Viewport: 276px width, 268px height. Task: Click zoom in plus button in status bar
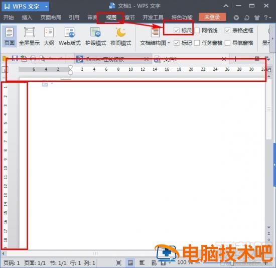(265, 262)
